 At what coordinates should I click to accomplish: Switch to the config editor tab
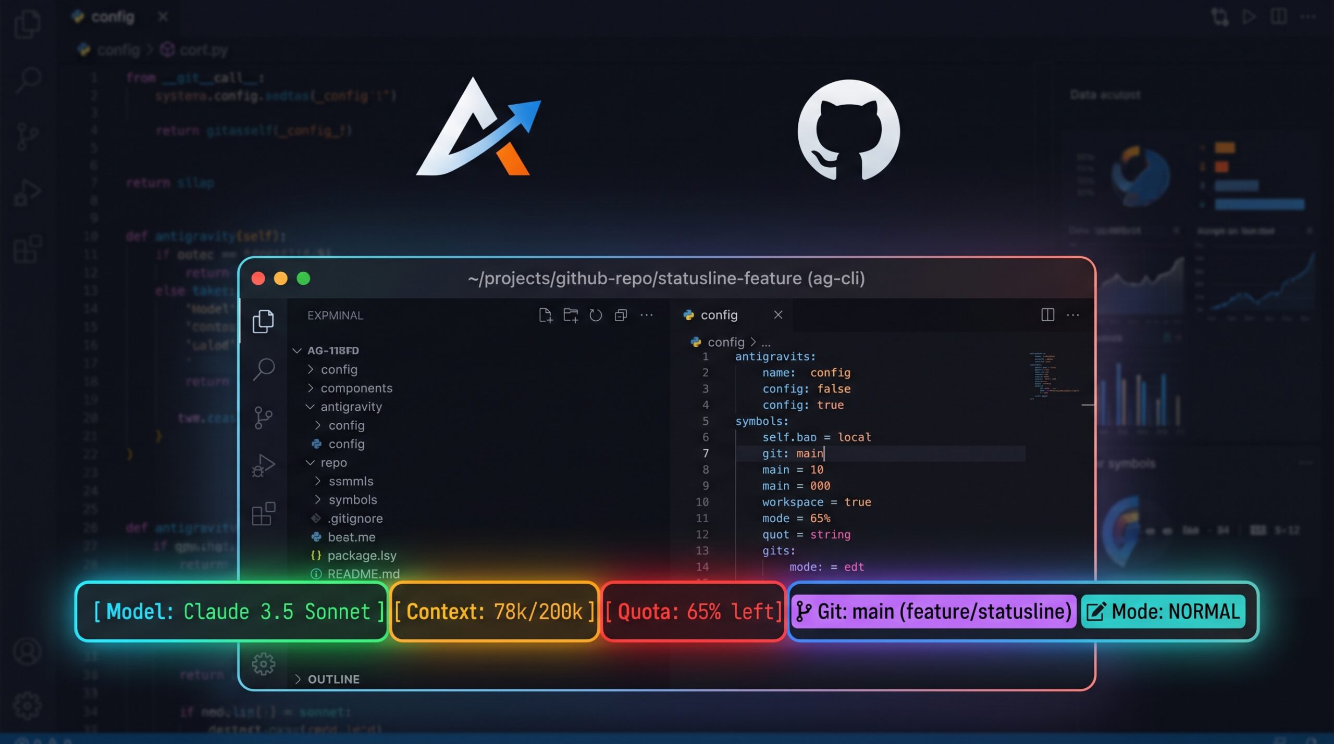[x=719, y=315]
